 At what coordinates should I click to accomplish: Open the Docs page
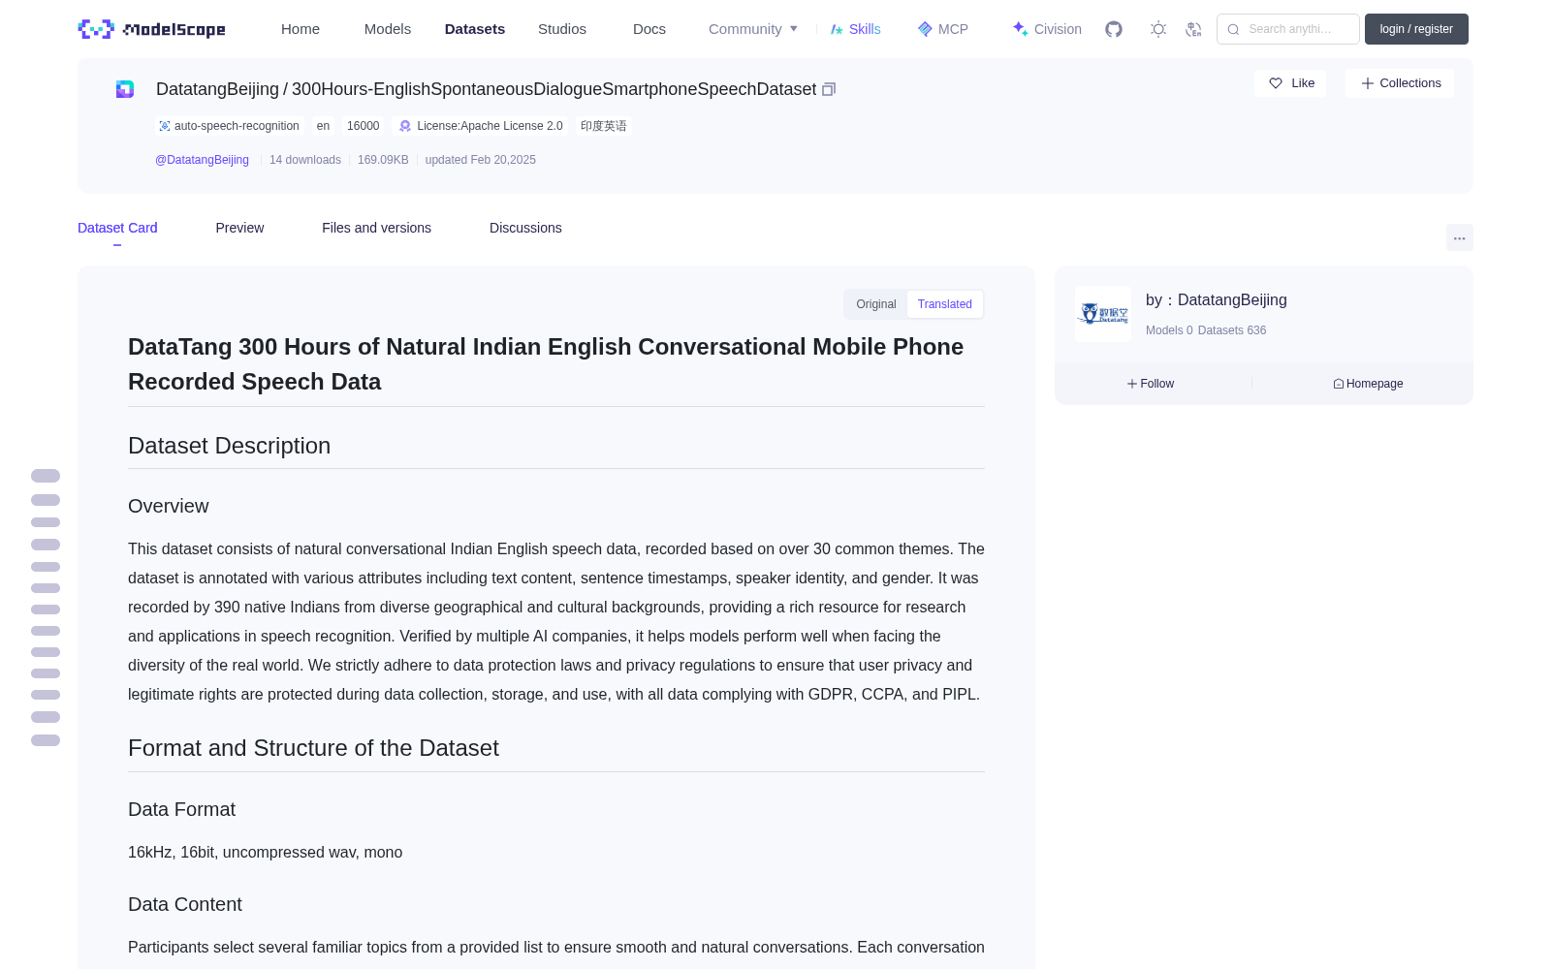pos(649,29)
